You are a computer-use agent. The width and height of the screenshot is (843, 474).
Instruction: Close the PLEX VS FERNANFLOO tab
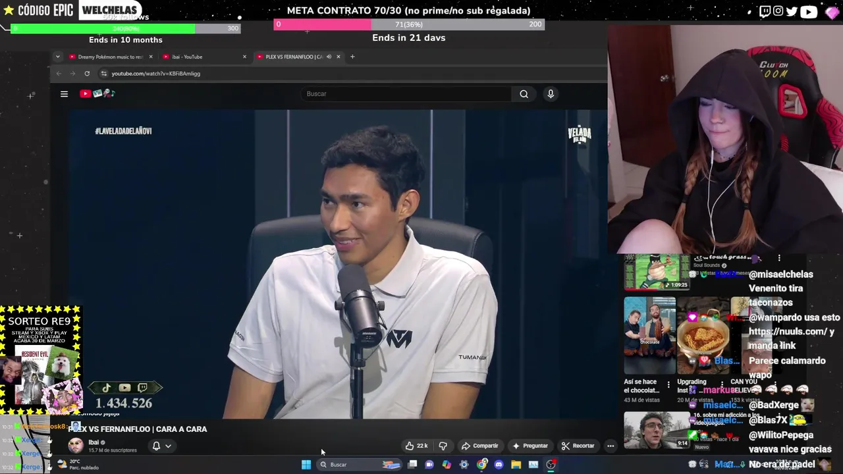point(339,57)
